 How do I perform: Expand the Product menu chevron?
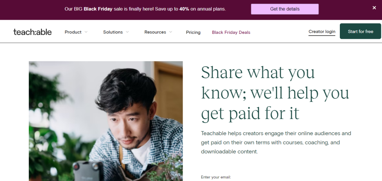[86, 32]
